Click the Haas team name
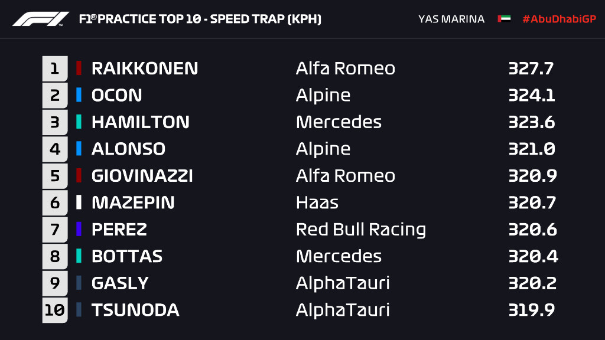605x340 pixels. (317, 202)
